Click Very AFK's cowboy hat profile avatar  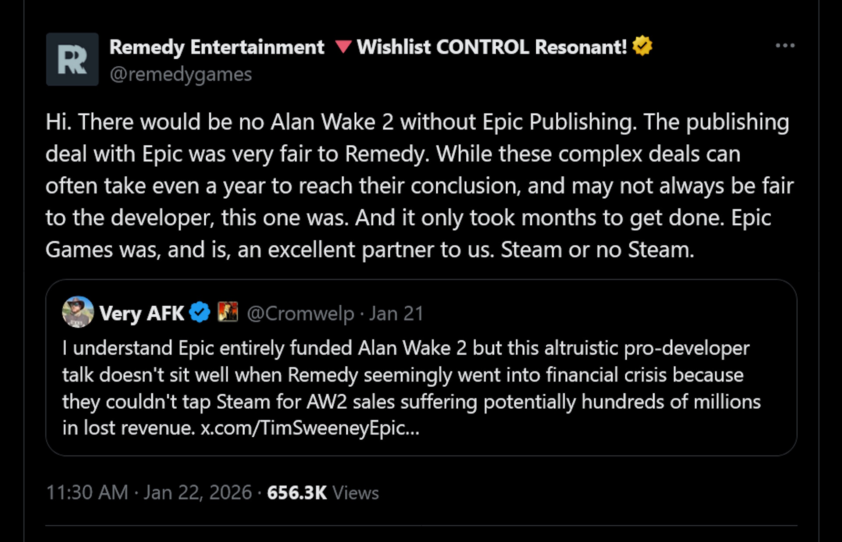(78, 313)
